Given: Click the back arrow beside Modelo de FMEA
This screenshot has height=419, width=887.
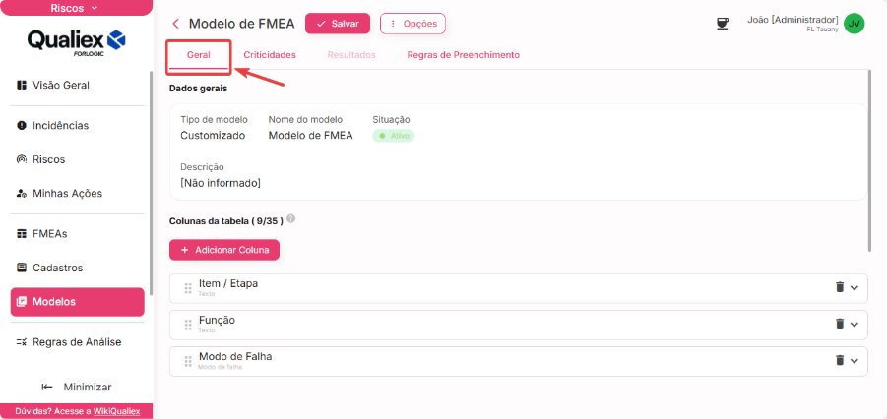Looking at the screenshot, I should tap(176, 24).
